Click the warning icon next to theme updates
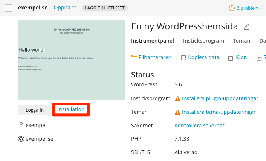Image resolution: width=266 pixels, height=161 pixels. (x=177, y=112)
